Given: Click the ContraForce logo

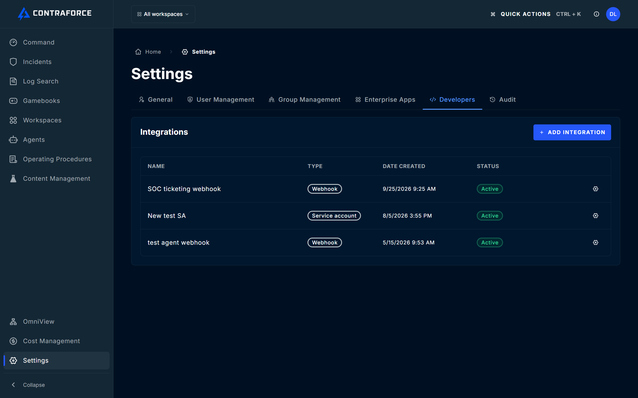Looking at the screenshot, I should click(x=55, y=14).
